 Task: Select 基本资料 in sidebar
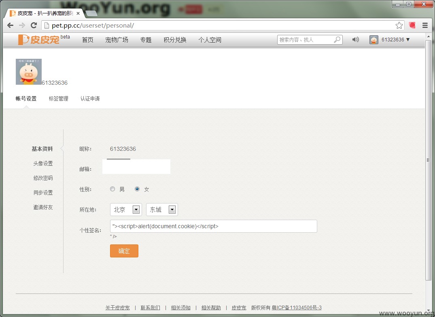tap(42, 149)
